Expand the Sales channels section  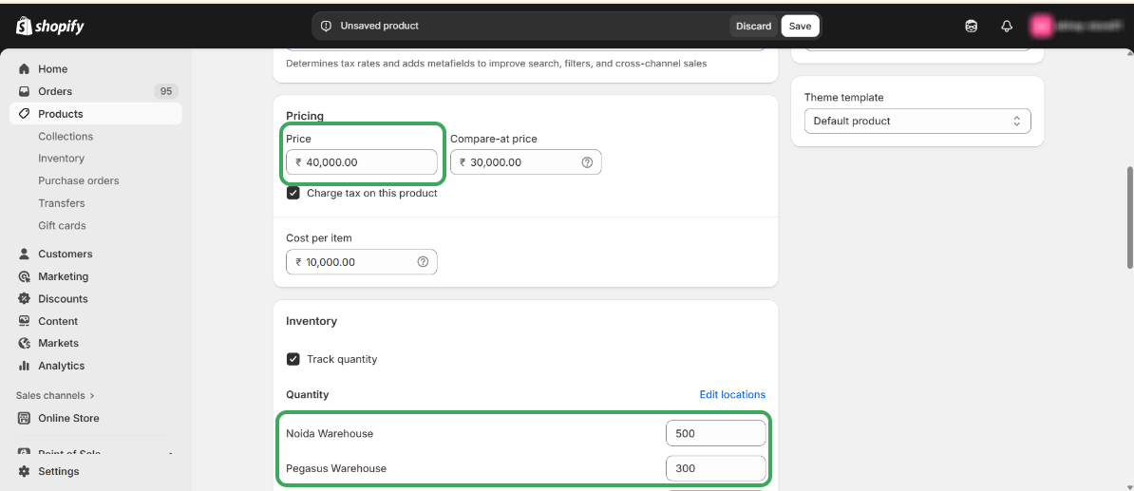tap(55, 395)
